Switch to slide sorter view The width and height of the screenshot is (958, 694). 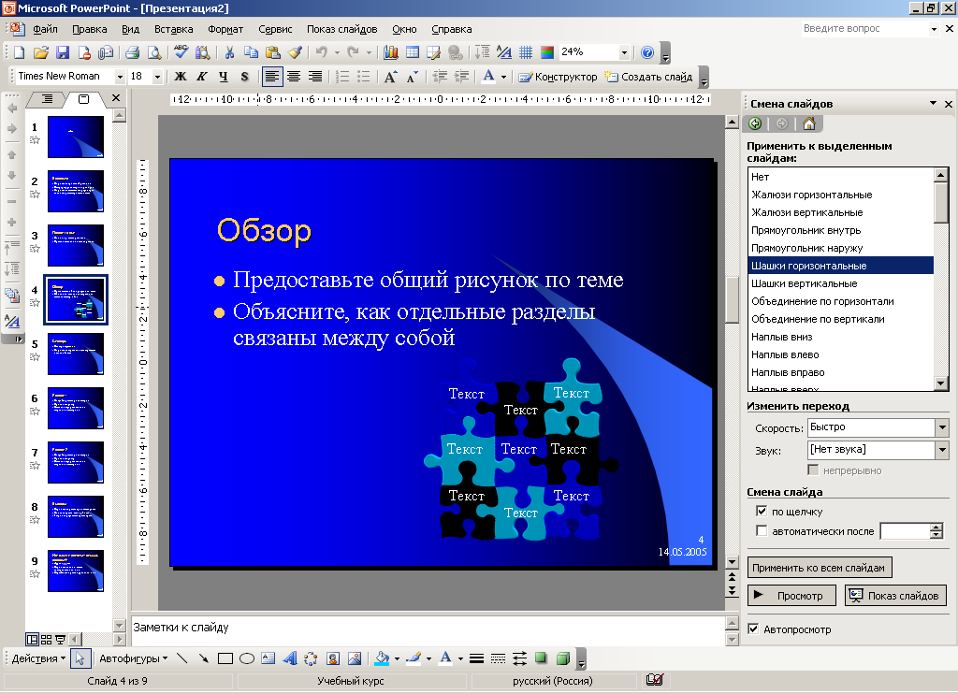[46, 640]
